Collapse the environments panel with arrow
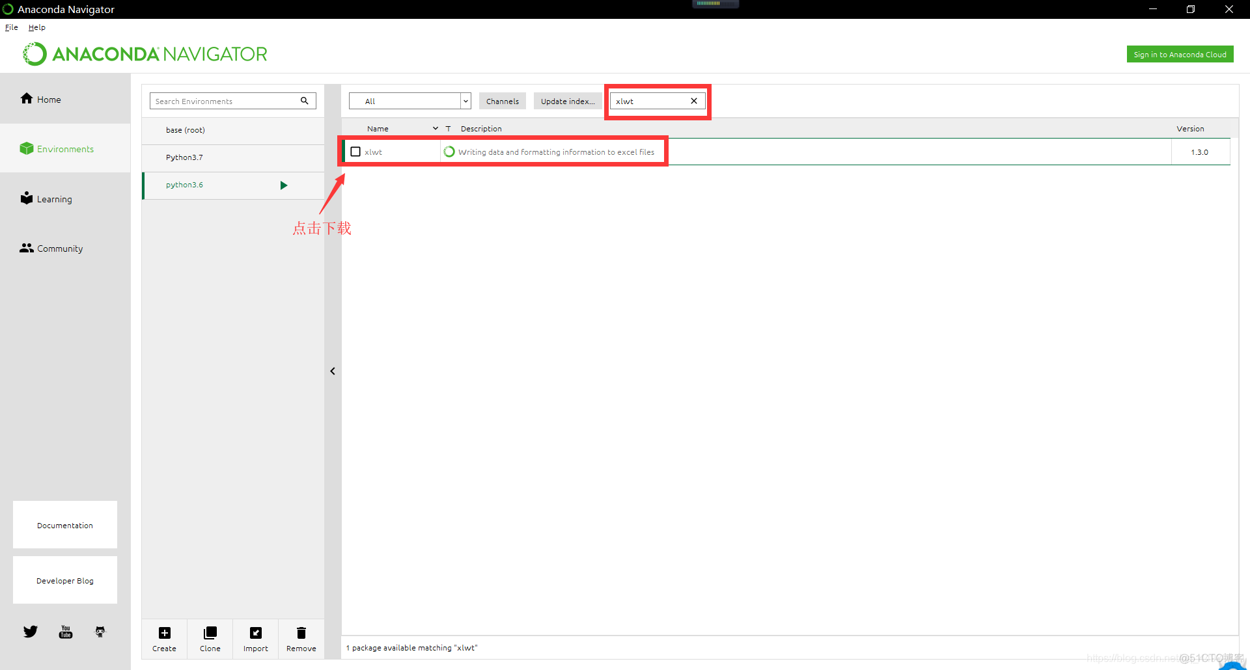1250x670 pixels. [333, 371]
